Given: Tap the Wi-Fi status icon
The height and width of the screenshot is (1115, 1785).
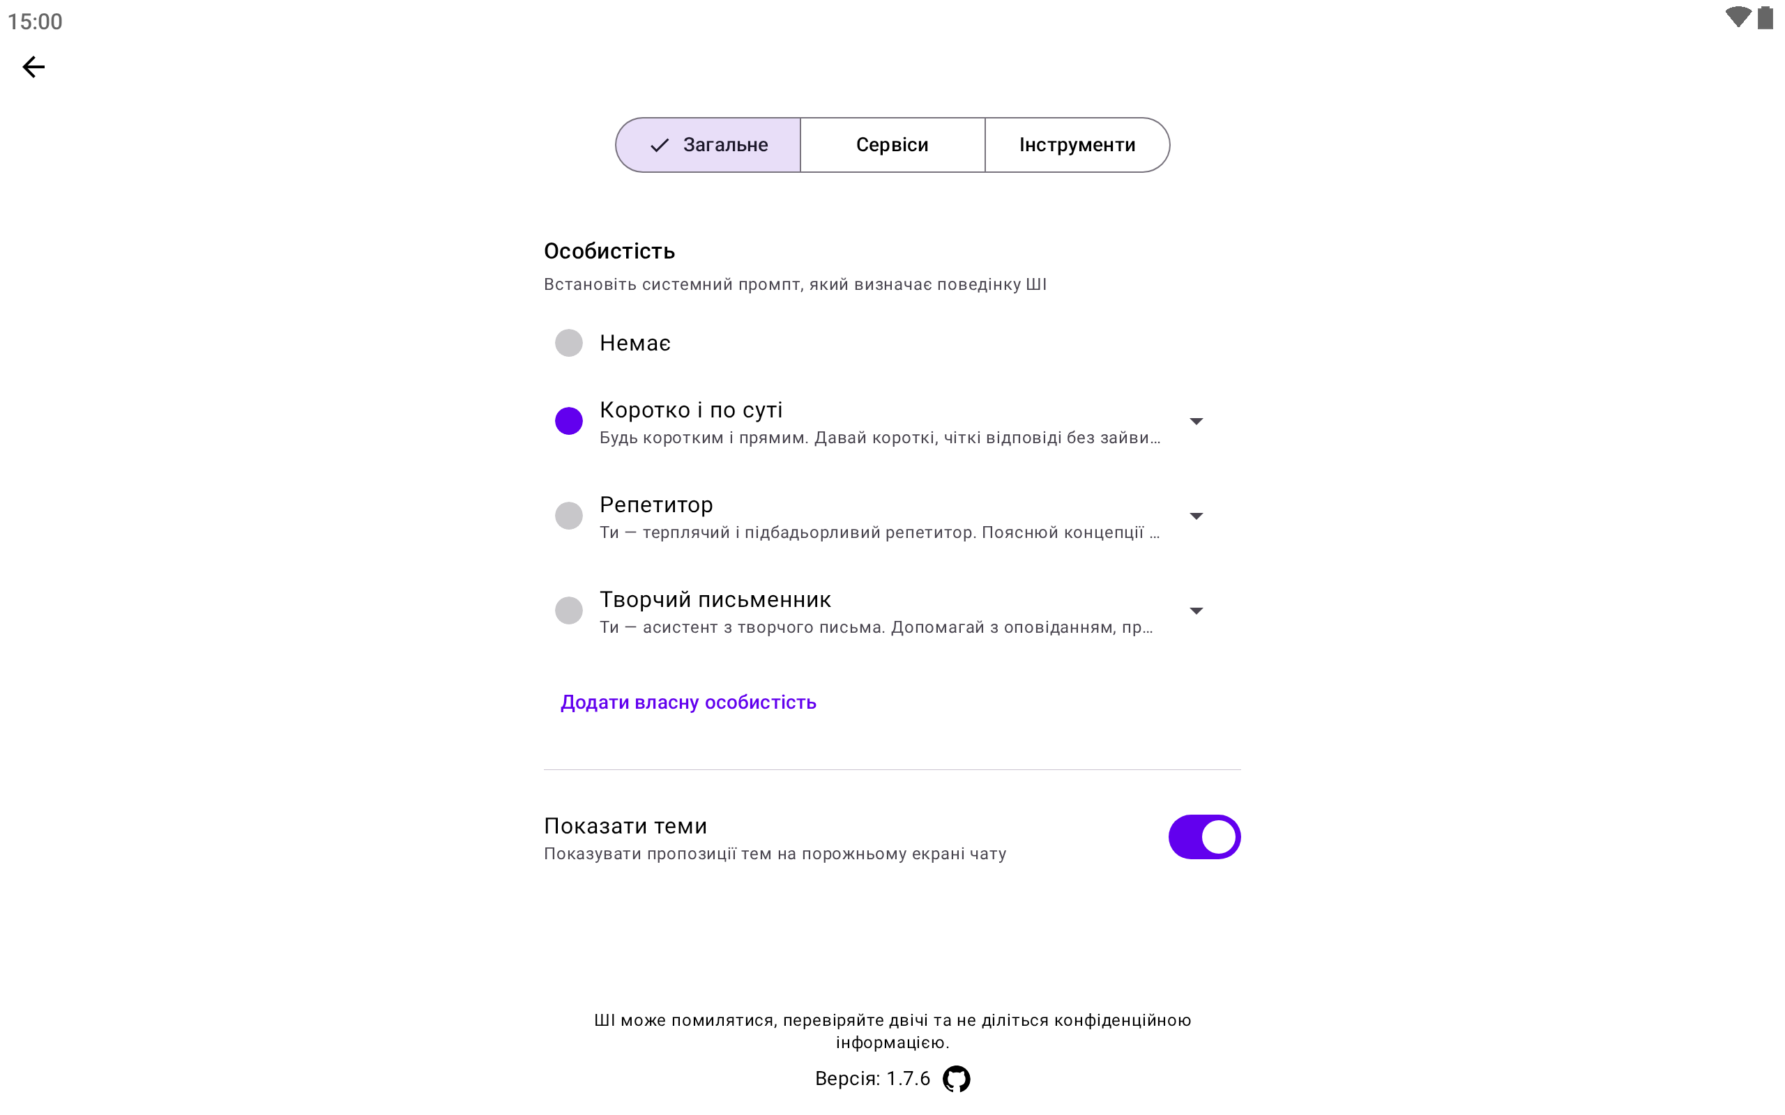Looking at the screenshot, I should coord(1737,17).
